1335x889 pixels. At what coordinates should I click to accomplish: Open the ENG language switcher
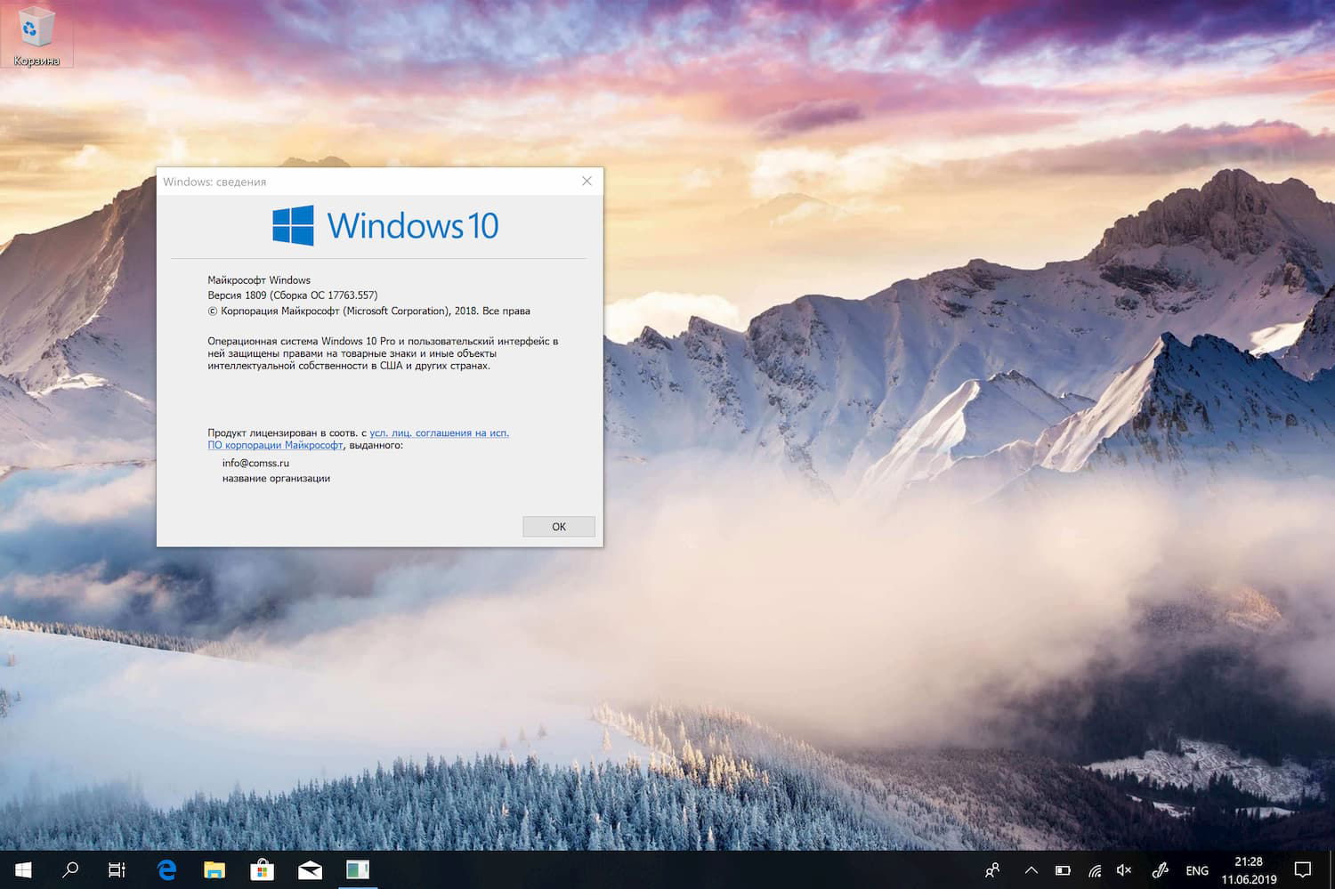pos(1197,869)
